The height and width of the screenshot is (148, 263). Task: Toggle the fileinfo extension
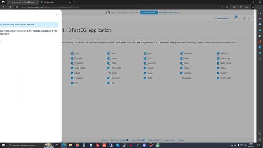coord(219,53)
